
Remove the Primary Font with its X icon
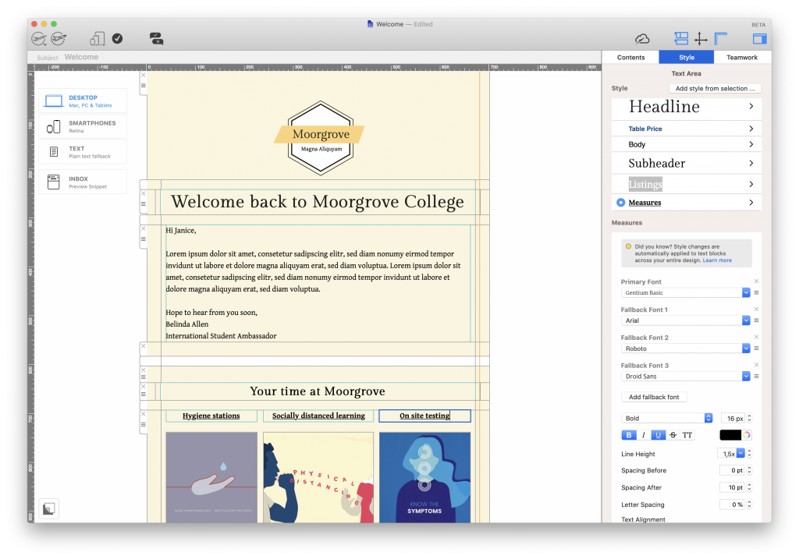pyautogui.click(x=756, y=281)
